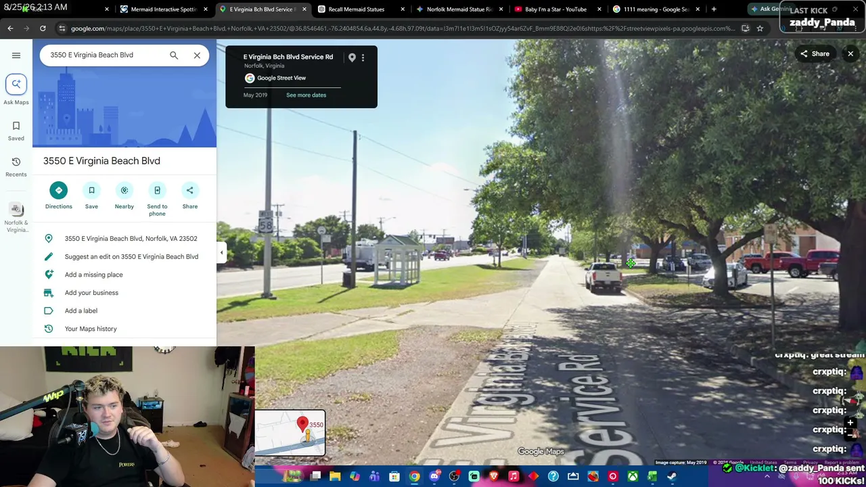
Task: Open Google Chrome from the taskbar
Action: (x=414, y=477)
